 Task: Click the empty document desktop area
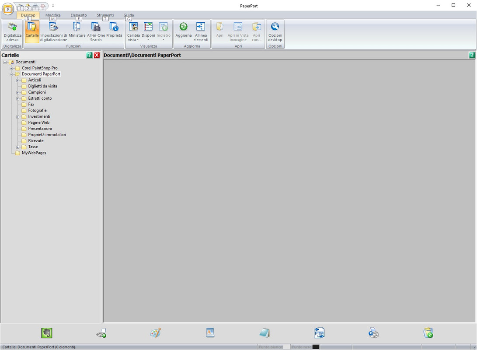coord(289,191)
